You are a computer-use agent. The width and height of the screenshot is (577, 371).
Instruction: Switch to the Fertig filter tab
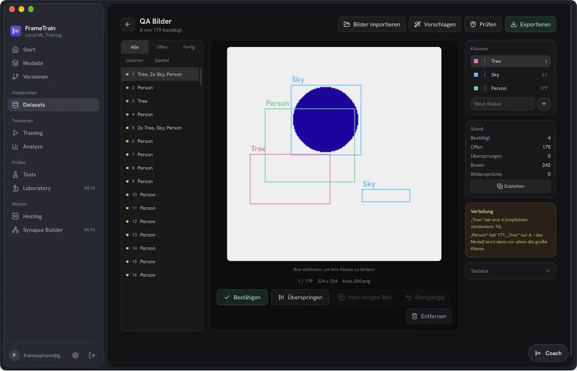click(x=189, y=47)
